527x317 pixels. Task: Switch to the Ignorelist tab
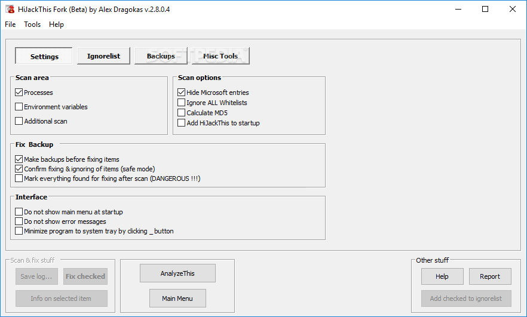coord(103,56)
